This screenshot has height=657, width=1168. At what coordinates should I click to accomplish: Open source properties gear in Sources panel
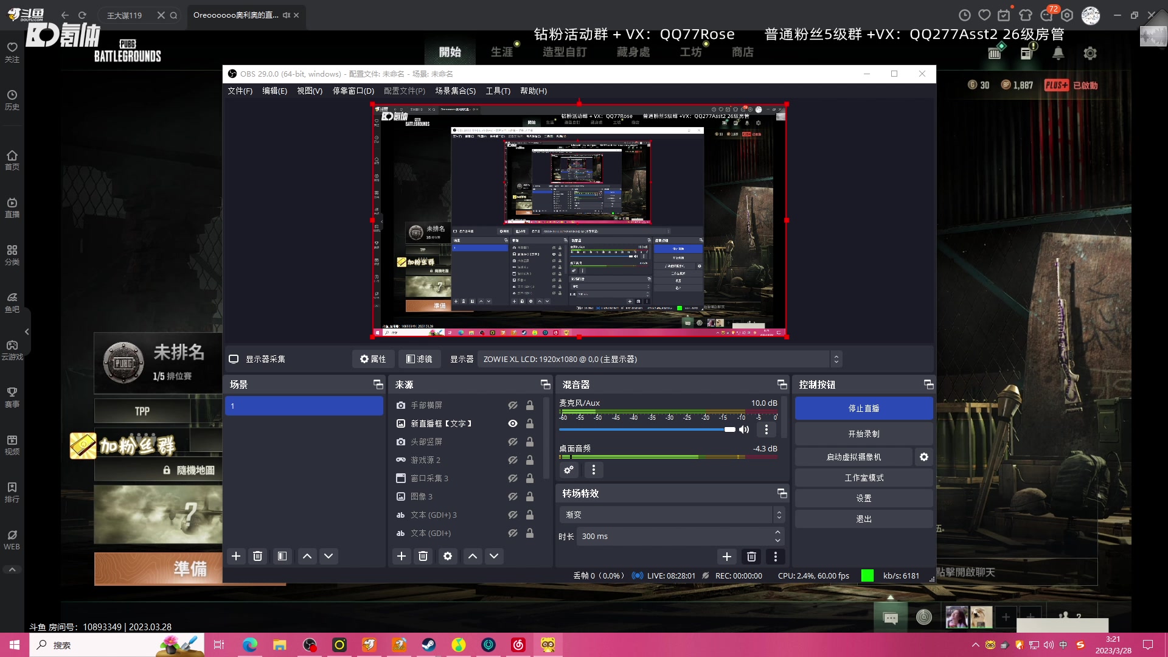448,556
